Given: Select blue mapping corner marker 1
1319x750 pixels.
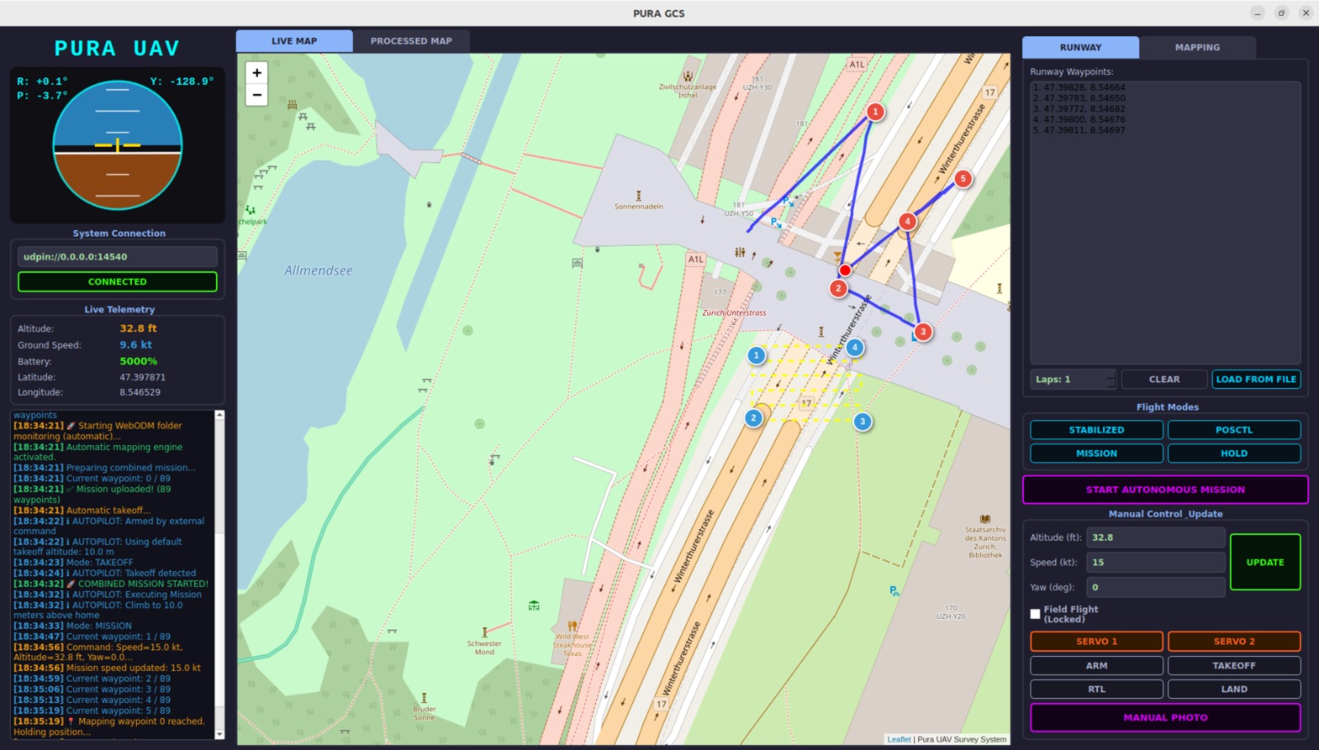Looking at the screenshot, I should point(756,355).
